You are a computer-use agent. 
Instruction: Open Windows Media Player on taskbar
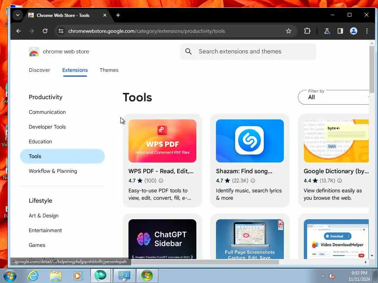[78, 276]
